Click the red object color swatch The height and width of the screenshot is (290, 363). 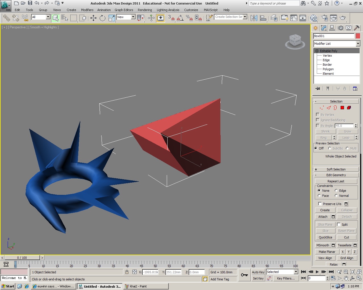pos(358,36)
